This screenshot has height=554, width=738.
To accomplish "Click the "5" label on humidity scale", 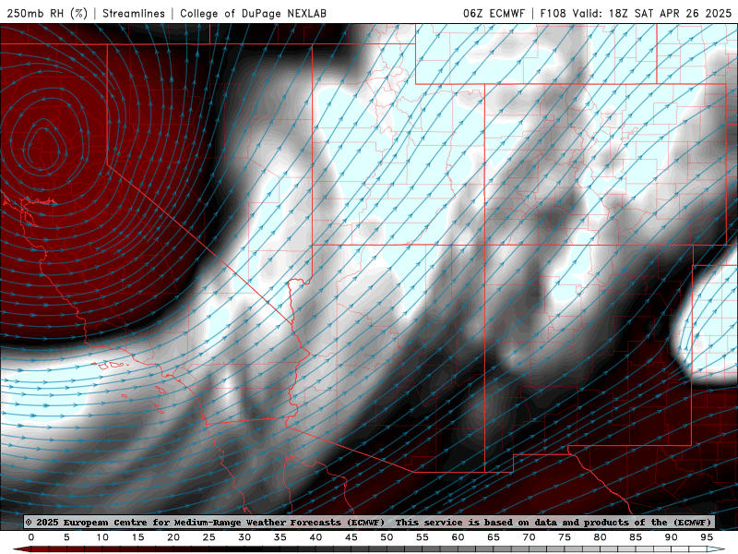I will [66, 537].
